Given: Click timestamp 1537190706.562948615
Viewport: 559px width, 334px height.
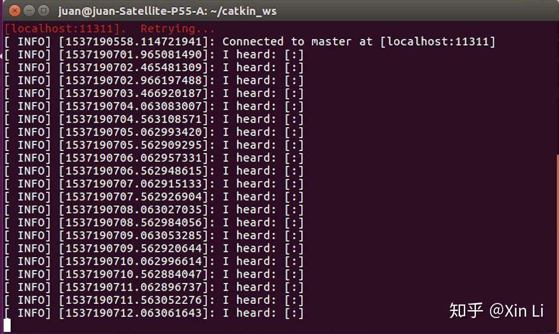Looking at the screenshot, I should tap(133, 171).
